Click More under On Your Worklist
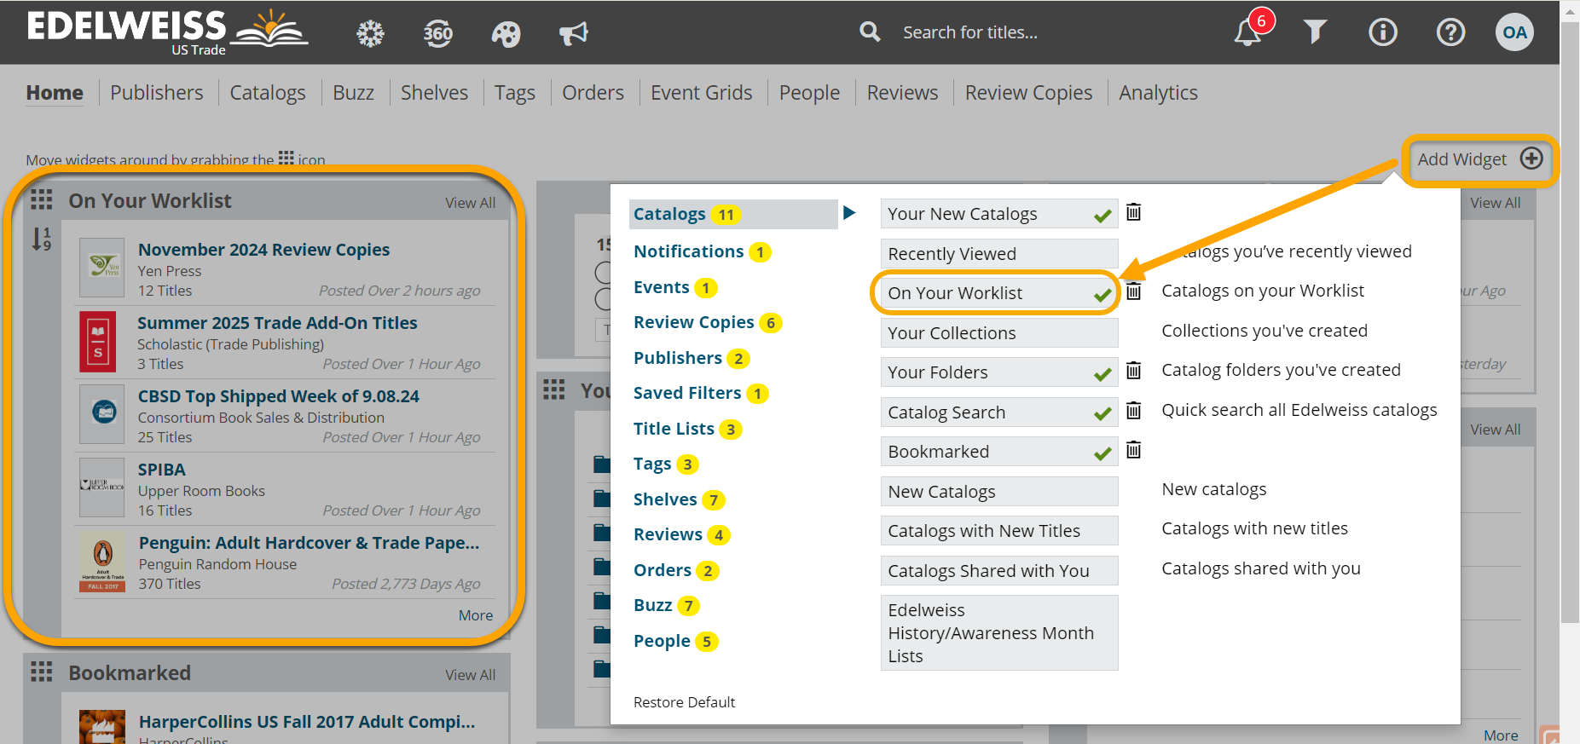Viewport: 1580px width, 744px height. point(476,615)
